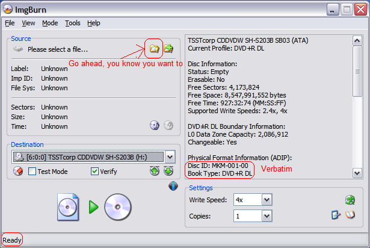The height and width of the screenshot is (248, 370).
Task: Click the disc info scrollbar down arrow
Action: point(357,173)
